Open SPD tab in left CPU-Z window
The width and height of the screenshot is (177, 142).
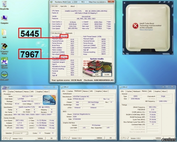coord(32,92)
